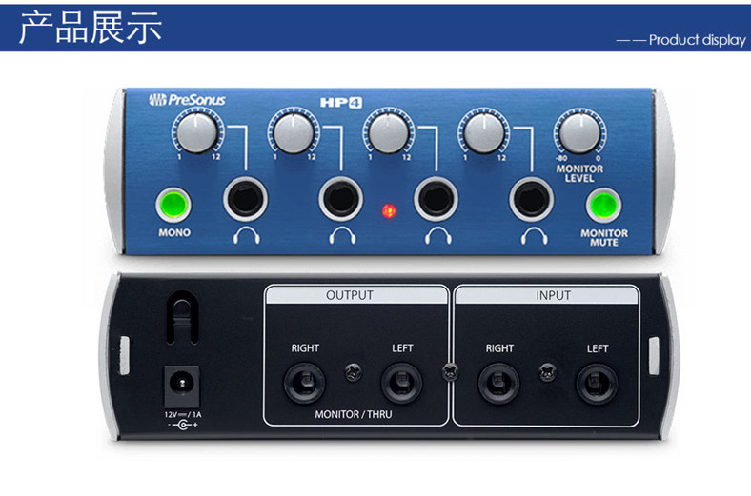Click the HP4 model badge
Viewport: 751px width, 496px height.
point(341,103)
